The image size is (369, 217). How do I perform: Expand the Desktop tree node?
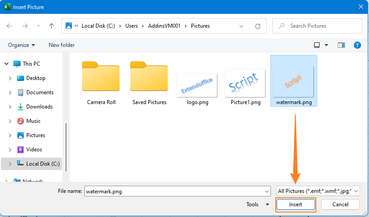pyautogui.click(x=10, y=78)
